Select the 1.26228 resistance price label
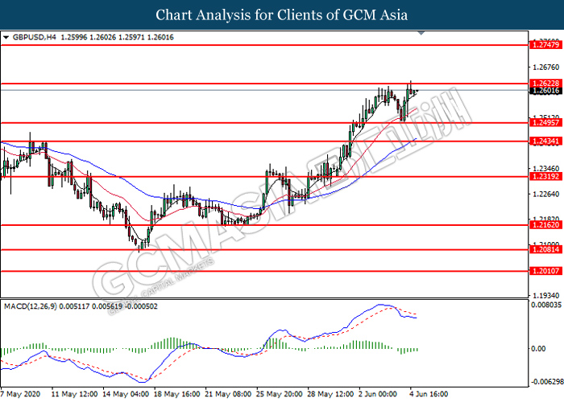Viewport: 564px width, 402px height. click(545, 83)
